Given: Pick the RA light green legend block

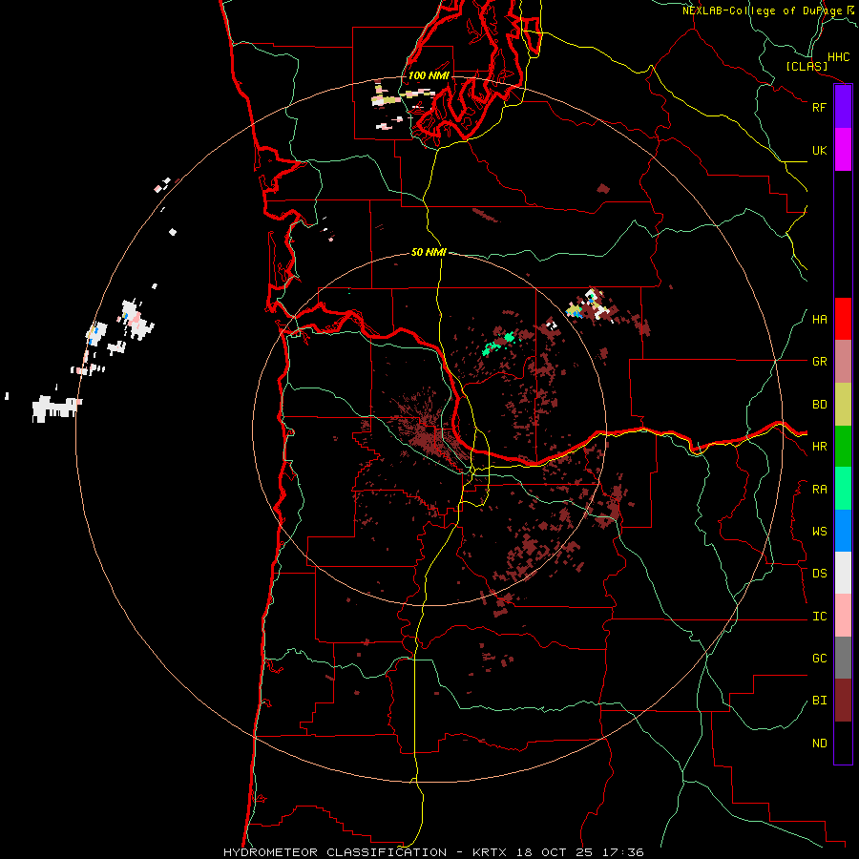Looking at the screenshot, I should click(843, 489).
